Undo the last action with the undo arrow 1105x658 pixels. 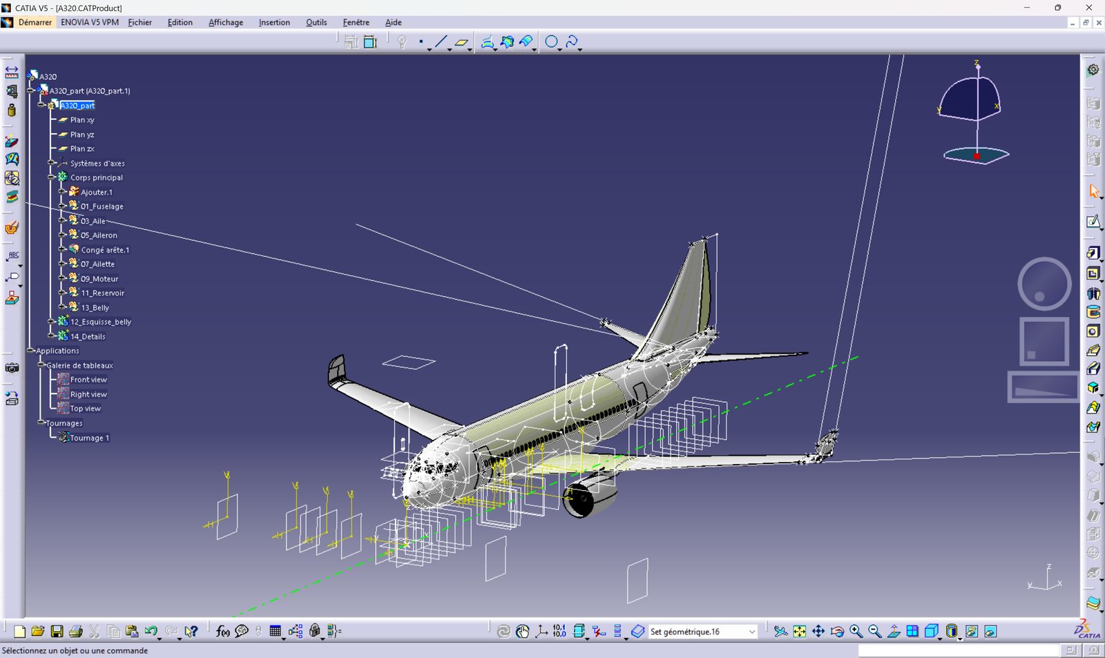point(151,631)
